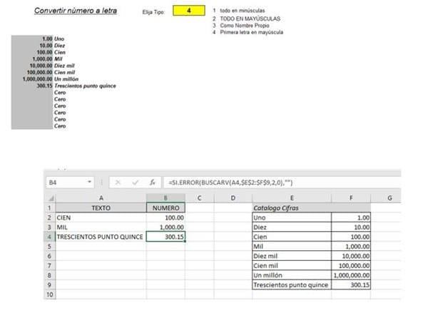The height and width of the screenshot is (318, 428).
Task: Click the Convertir número a letra title
Action: click(76, 11)
